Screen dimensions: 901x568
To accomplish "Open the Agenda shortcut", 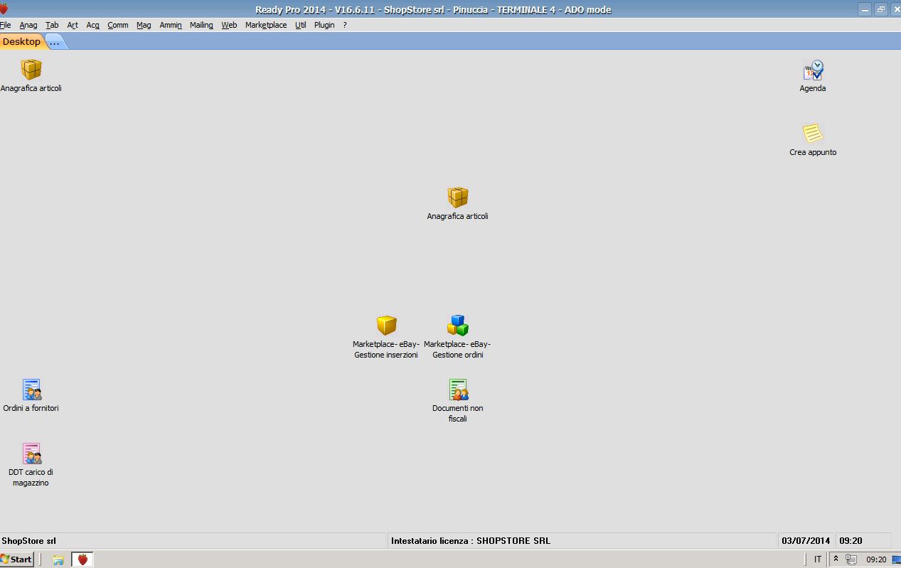I will point(813,70).
